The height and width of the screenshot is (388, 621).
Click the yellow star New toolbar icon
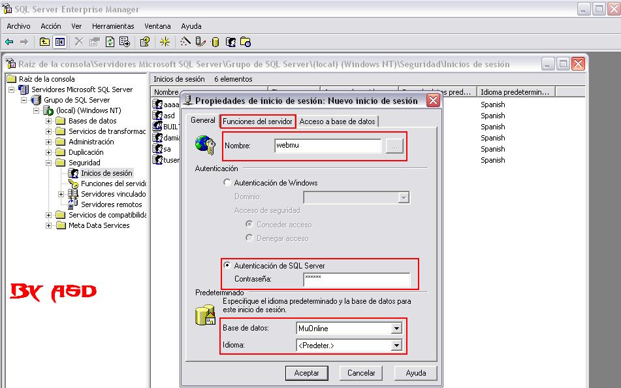click(x=165, y=42)
